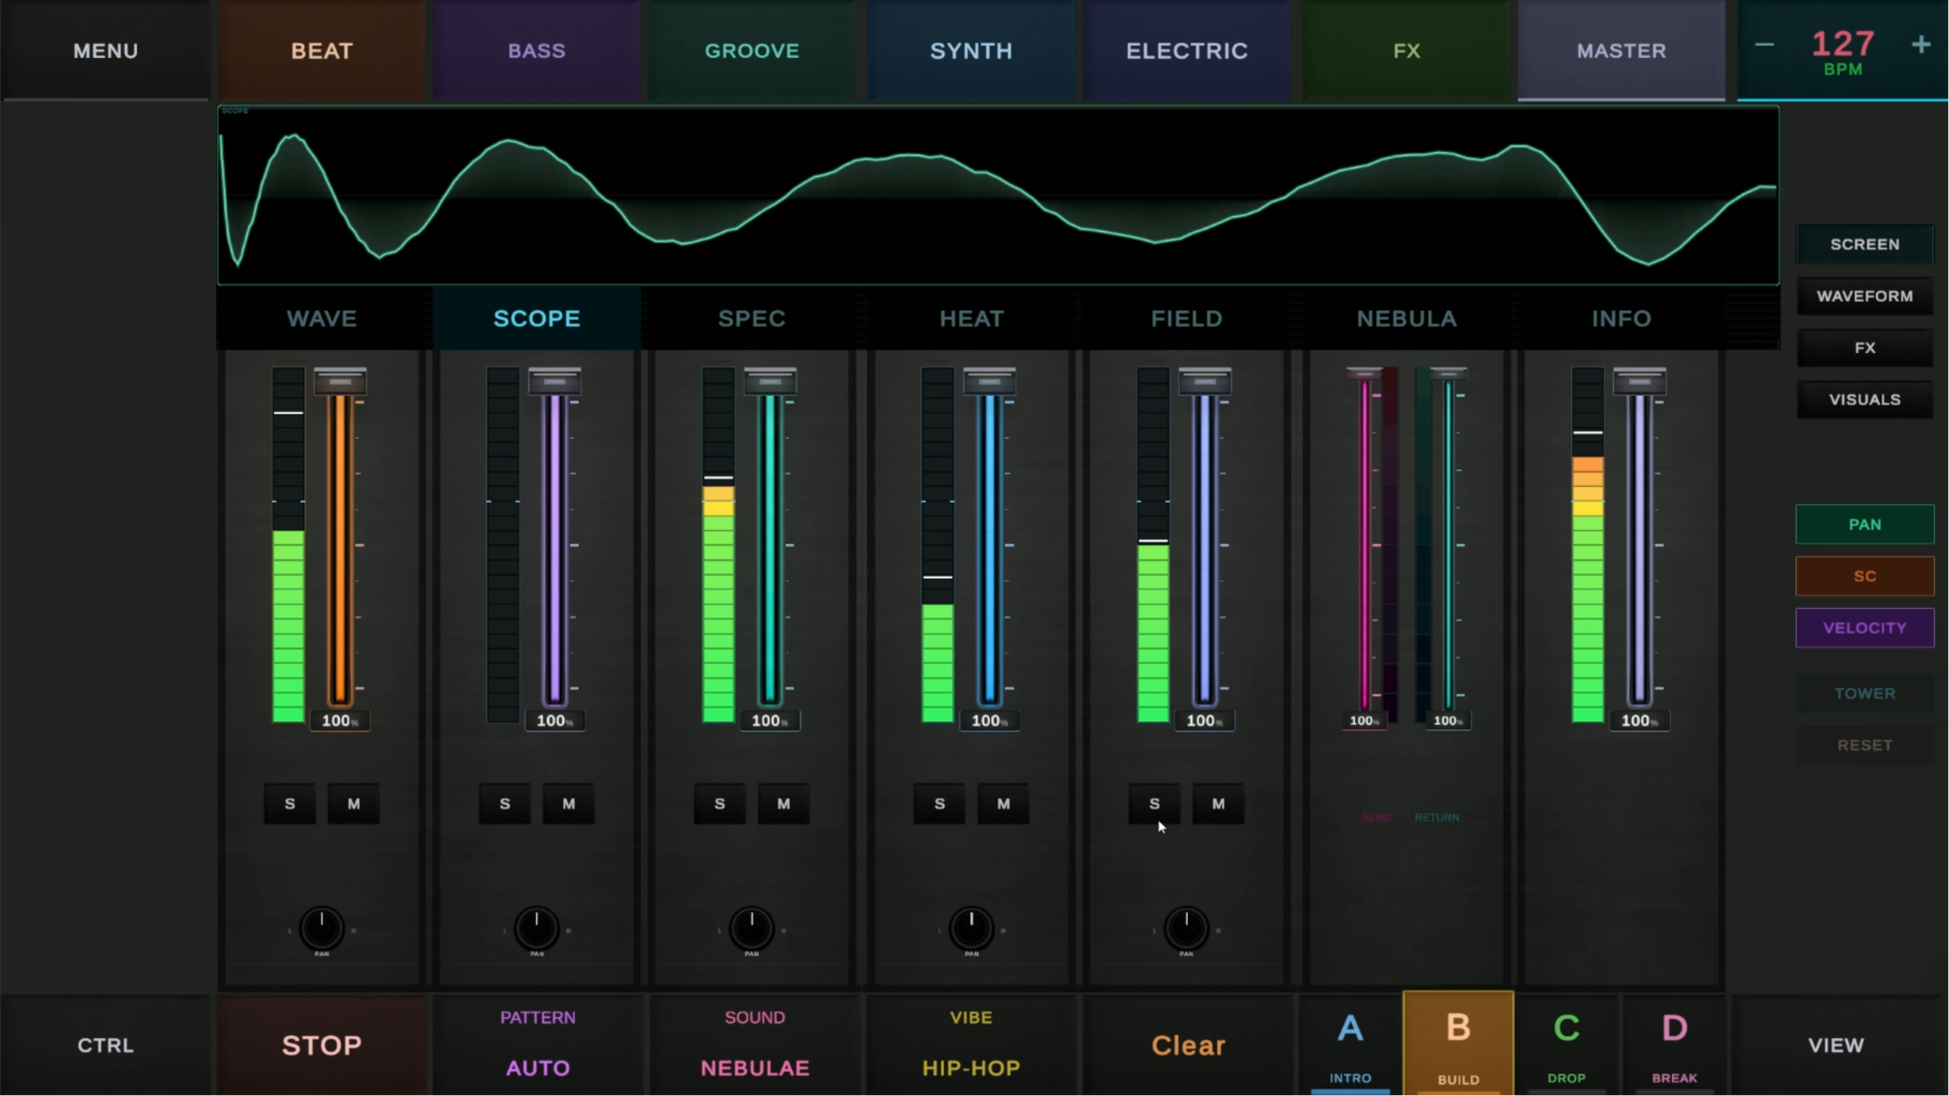
Task: Click the orange Beat volume fader handle
Action: [x=340, y=382]
